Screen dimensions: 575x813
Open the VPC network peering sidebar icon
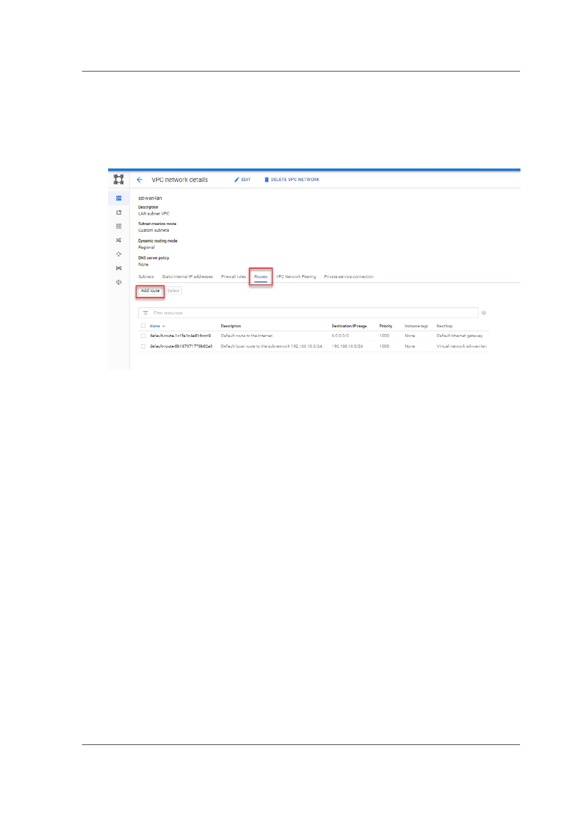tap(119, 254)
